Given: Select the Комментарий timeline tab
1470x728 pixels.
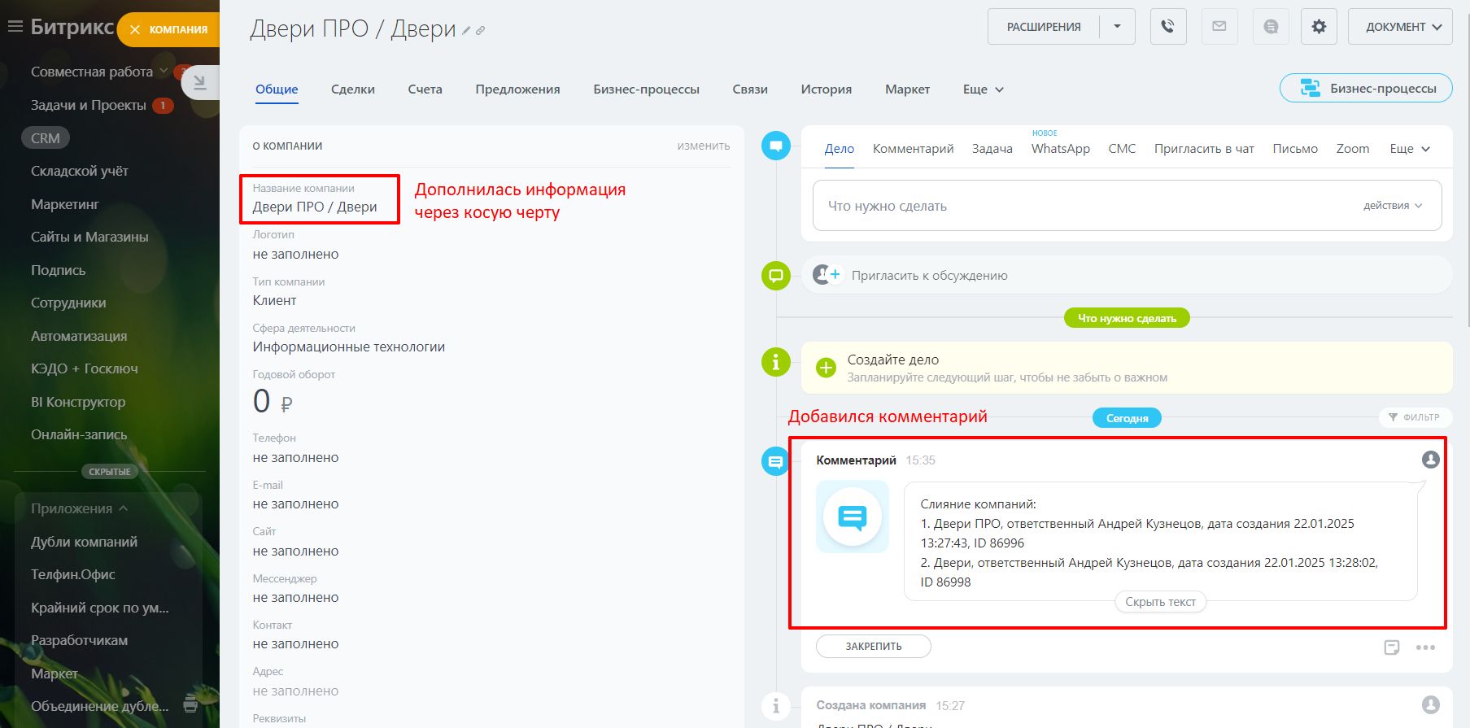Looking at the screenshot, I should (914, 149).
